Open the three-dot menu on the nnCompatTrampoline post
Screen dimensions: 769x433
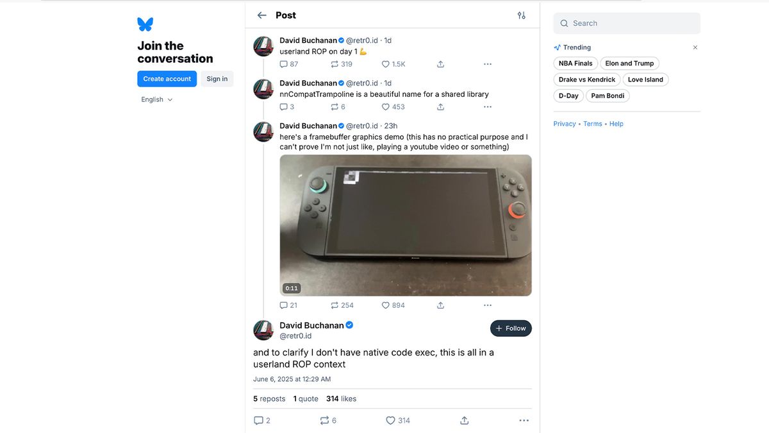click(x=488, y=106)
